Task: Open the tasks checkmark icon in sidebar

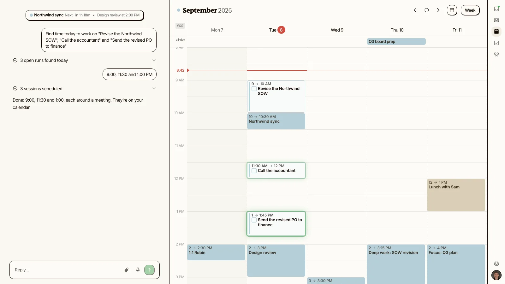Action: pyautogui.click(x=496, y=43)
